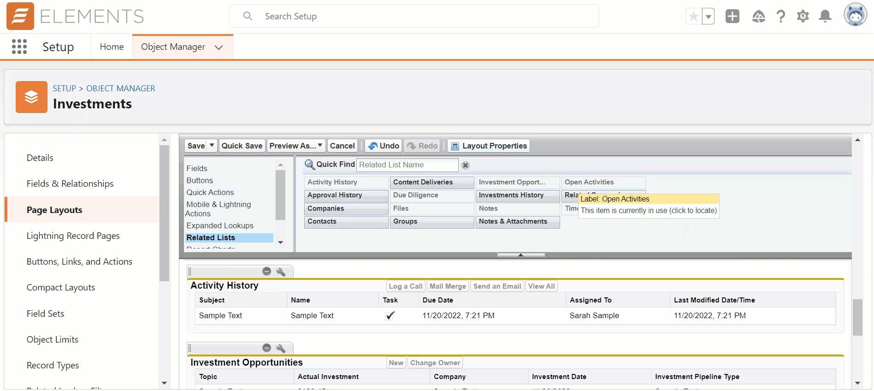This screenshot has height=391, width=874.
Task: Click the Setup gear icon
Action: point(803,17)
